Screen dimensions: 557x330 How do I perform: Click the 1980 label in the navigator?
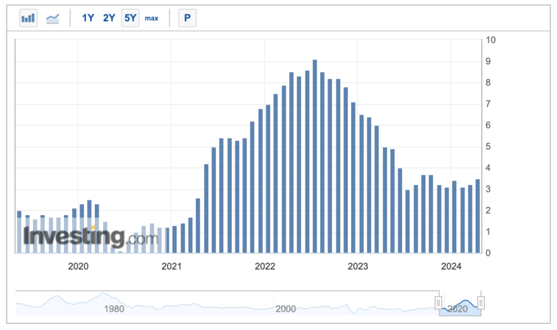(x=114, y=309)
